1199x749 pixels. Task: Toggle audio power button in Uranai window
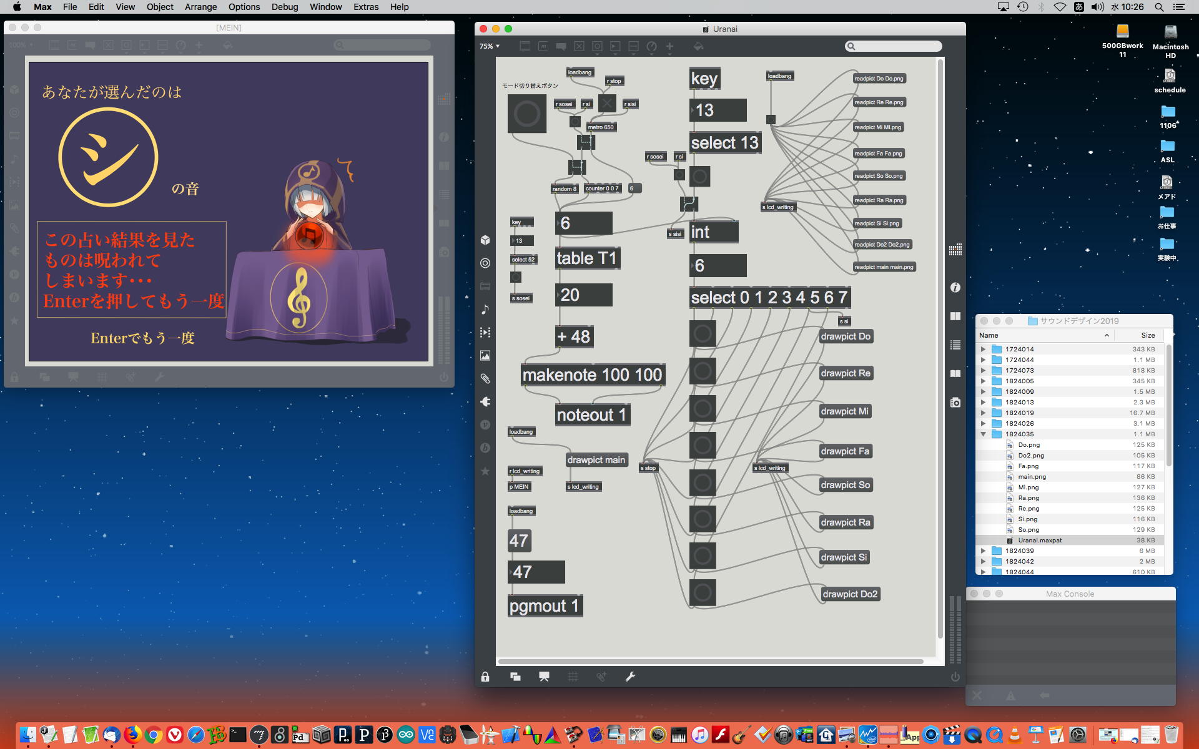[x=955, y=677]
